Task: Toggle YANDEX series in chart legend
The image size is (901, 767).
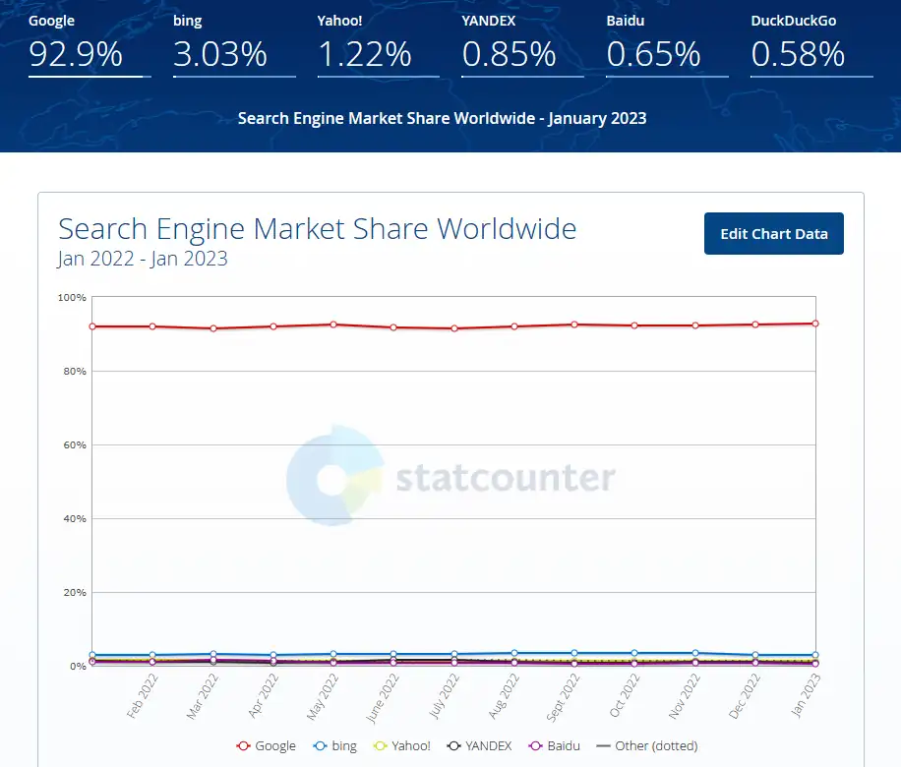Action: 479,745
